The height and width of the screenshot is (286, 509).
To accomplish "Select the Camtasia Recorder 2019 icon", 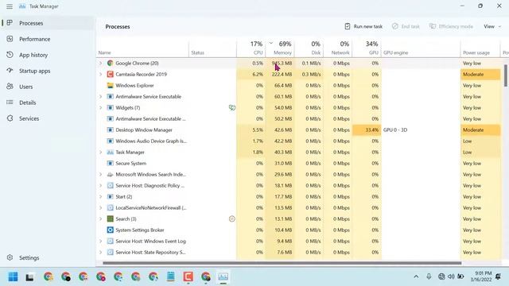I will click(110, 74).
